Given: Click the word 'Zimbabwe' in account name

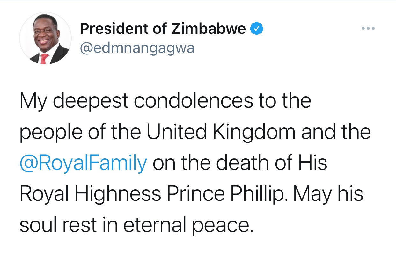Looking at the screenshot, I should (209, 29).
